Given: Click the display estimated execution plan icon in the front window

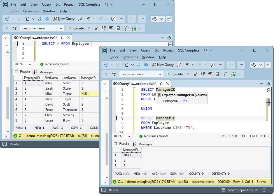Looking at the screenshot, I should pos(203,74).
